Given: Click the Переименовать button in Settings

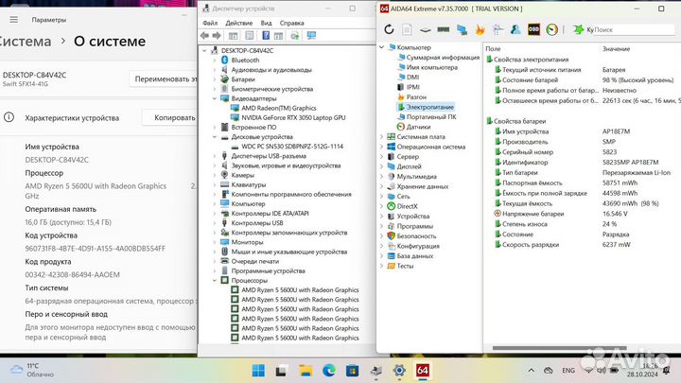Looking at the screenshot, I should click(x=164, y=79).
